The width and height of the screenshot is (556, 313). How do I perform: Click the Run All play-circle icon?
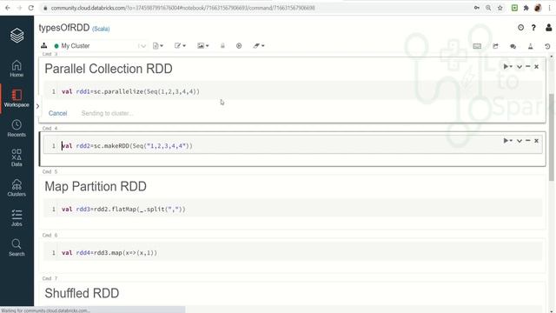click(239, 46)
